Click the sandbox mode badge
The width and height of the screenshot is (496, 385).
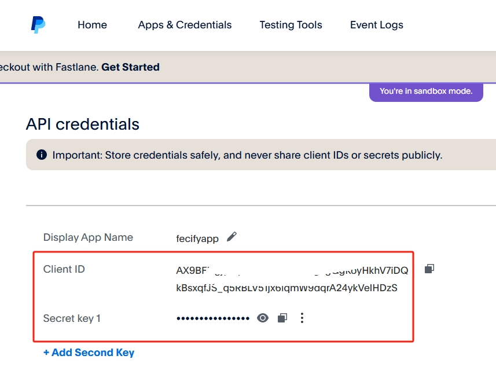(426, 91)
